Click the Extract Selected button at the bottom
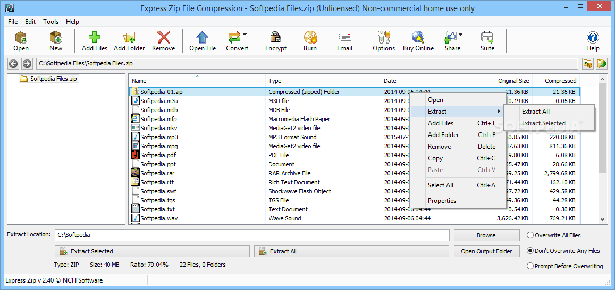Screen dimensions: 615x290 [152, 251]
